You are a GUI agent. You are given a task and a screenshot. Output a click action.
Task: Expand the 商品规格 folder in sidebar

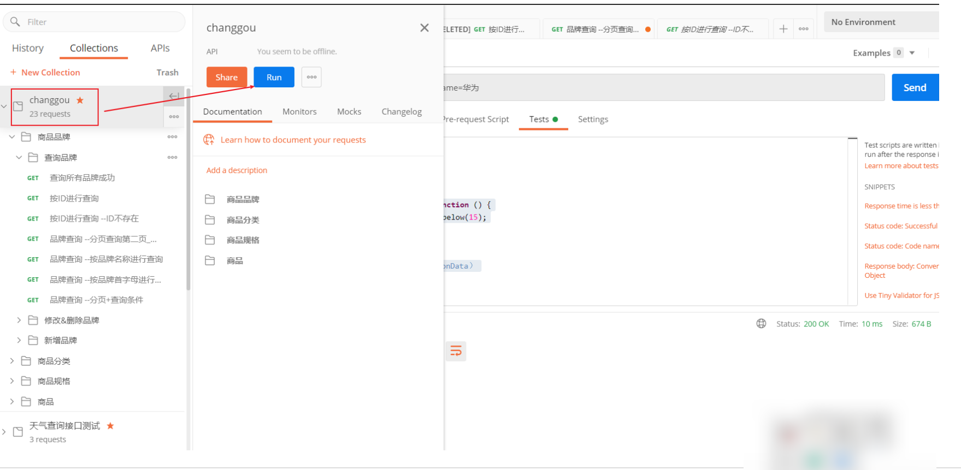click(x=12, y=381)
